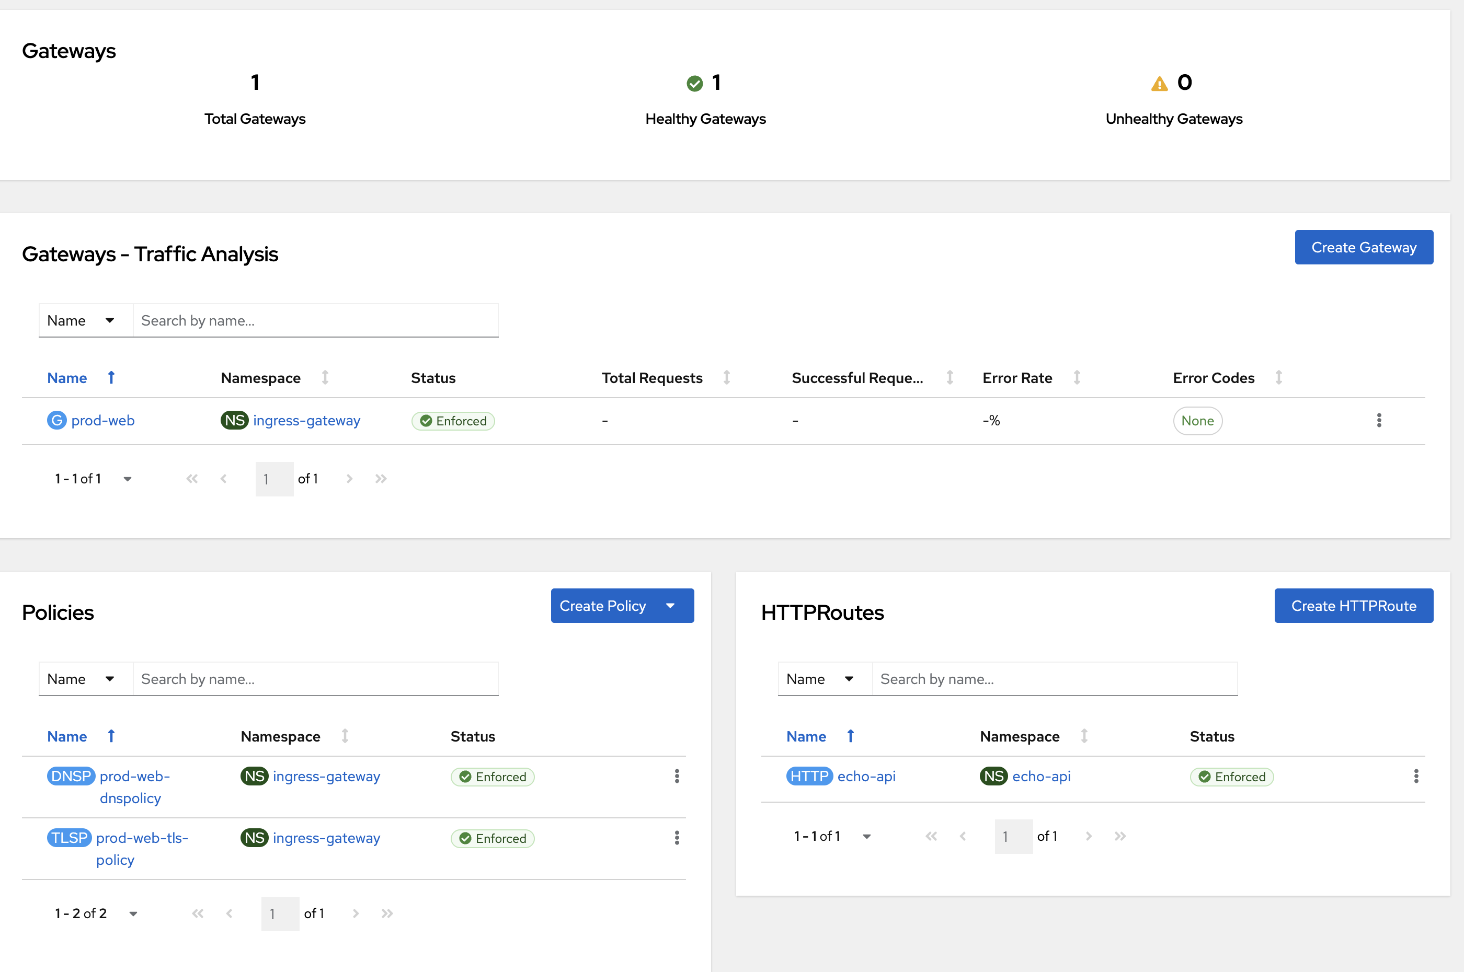Sort gateways by Error Rate icon
This screenshot has width=1464, height=972.
coord(1077,377)
